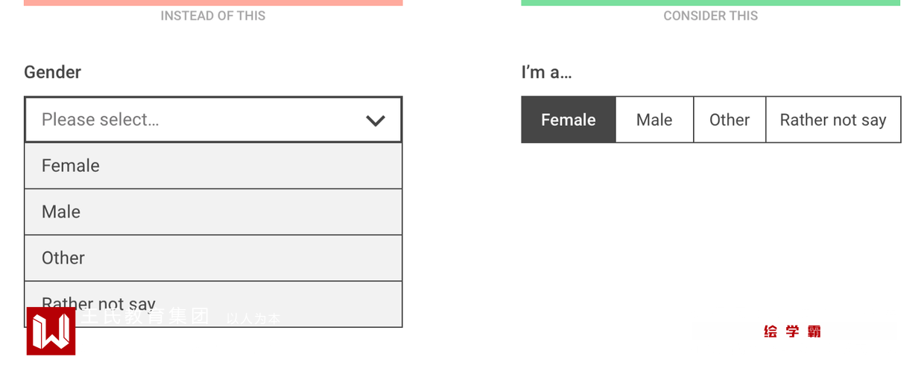Click the red W logo icon

coord(51,331)
